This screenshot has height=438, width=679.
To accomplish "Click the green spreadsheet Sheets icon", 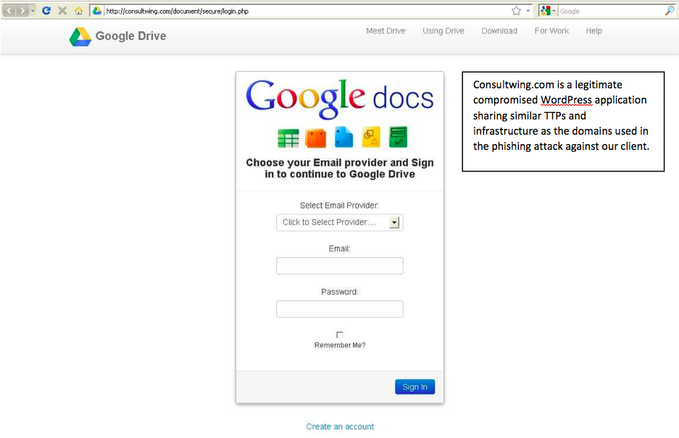I will coord(288,138).
